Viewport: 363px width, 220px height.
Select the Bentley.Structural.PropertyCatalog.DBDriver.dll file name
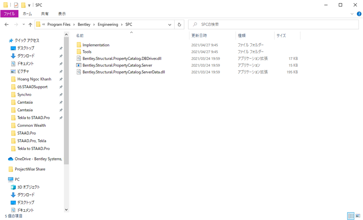point(122,58)
